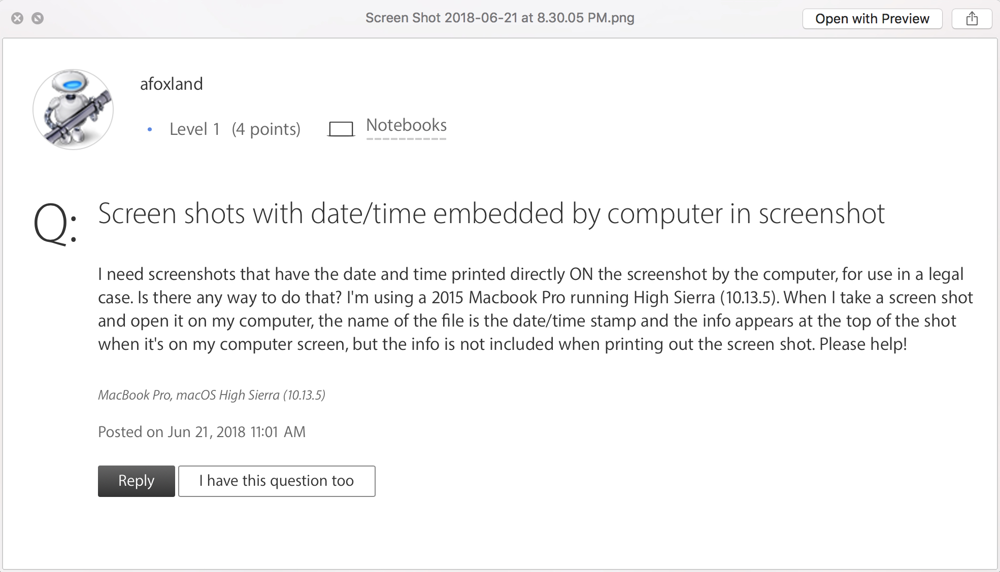Close the Quick Look preview window
This screenshot has height=572, width=1000.
[x=17, y=18]
